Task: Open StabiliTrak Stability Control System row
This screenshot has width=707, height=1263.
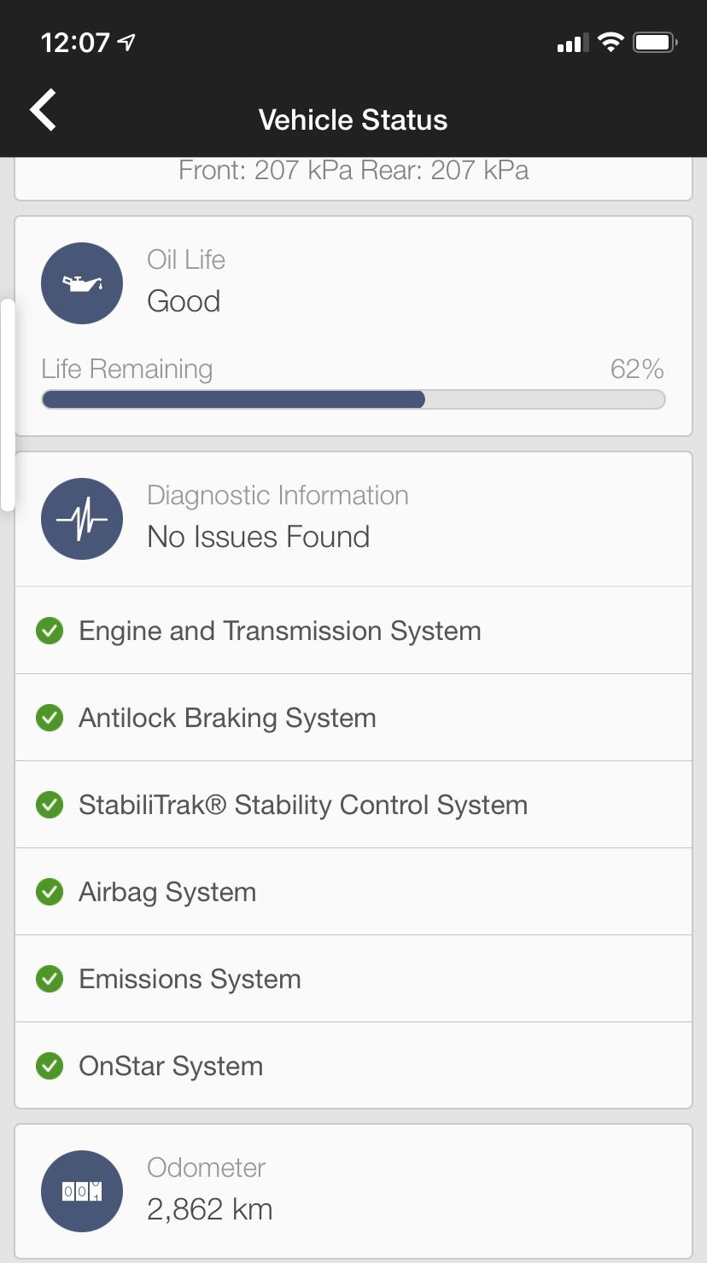Action: (353, 805)
